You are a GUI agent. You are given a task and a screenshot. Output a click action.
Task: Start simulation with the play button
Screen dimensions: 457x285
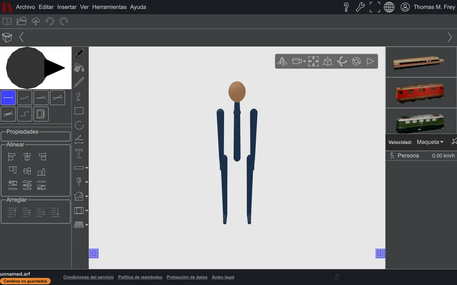pos(370,61)
